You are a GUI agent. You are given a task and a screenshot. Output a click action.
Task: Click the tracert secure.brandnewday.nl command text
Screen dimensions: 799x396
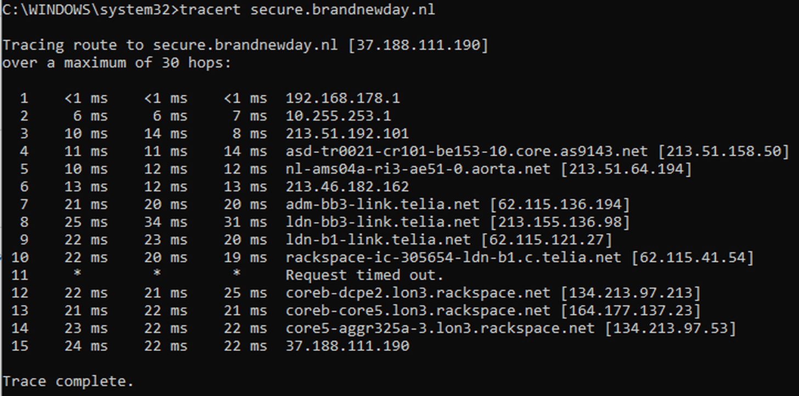click(x=307, y=10)
